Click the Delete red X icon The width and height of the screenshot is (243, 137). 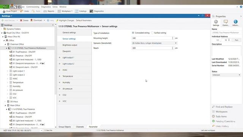[x=21, y=20]
